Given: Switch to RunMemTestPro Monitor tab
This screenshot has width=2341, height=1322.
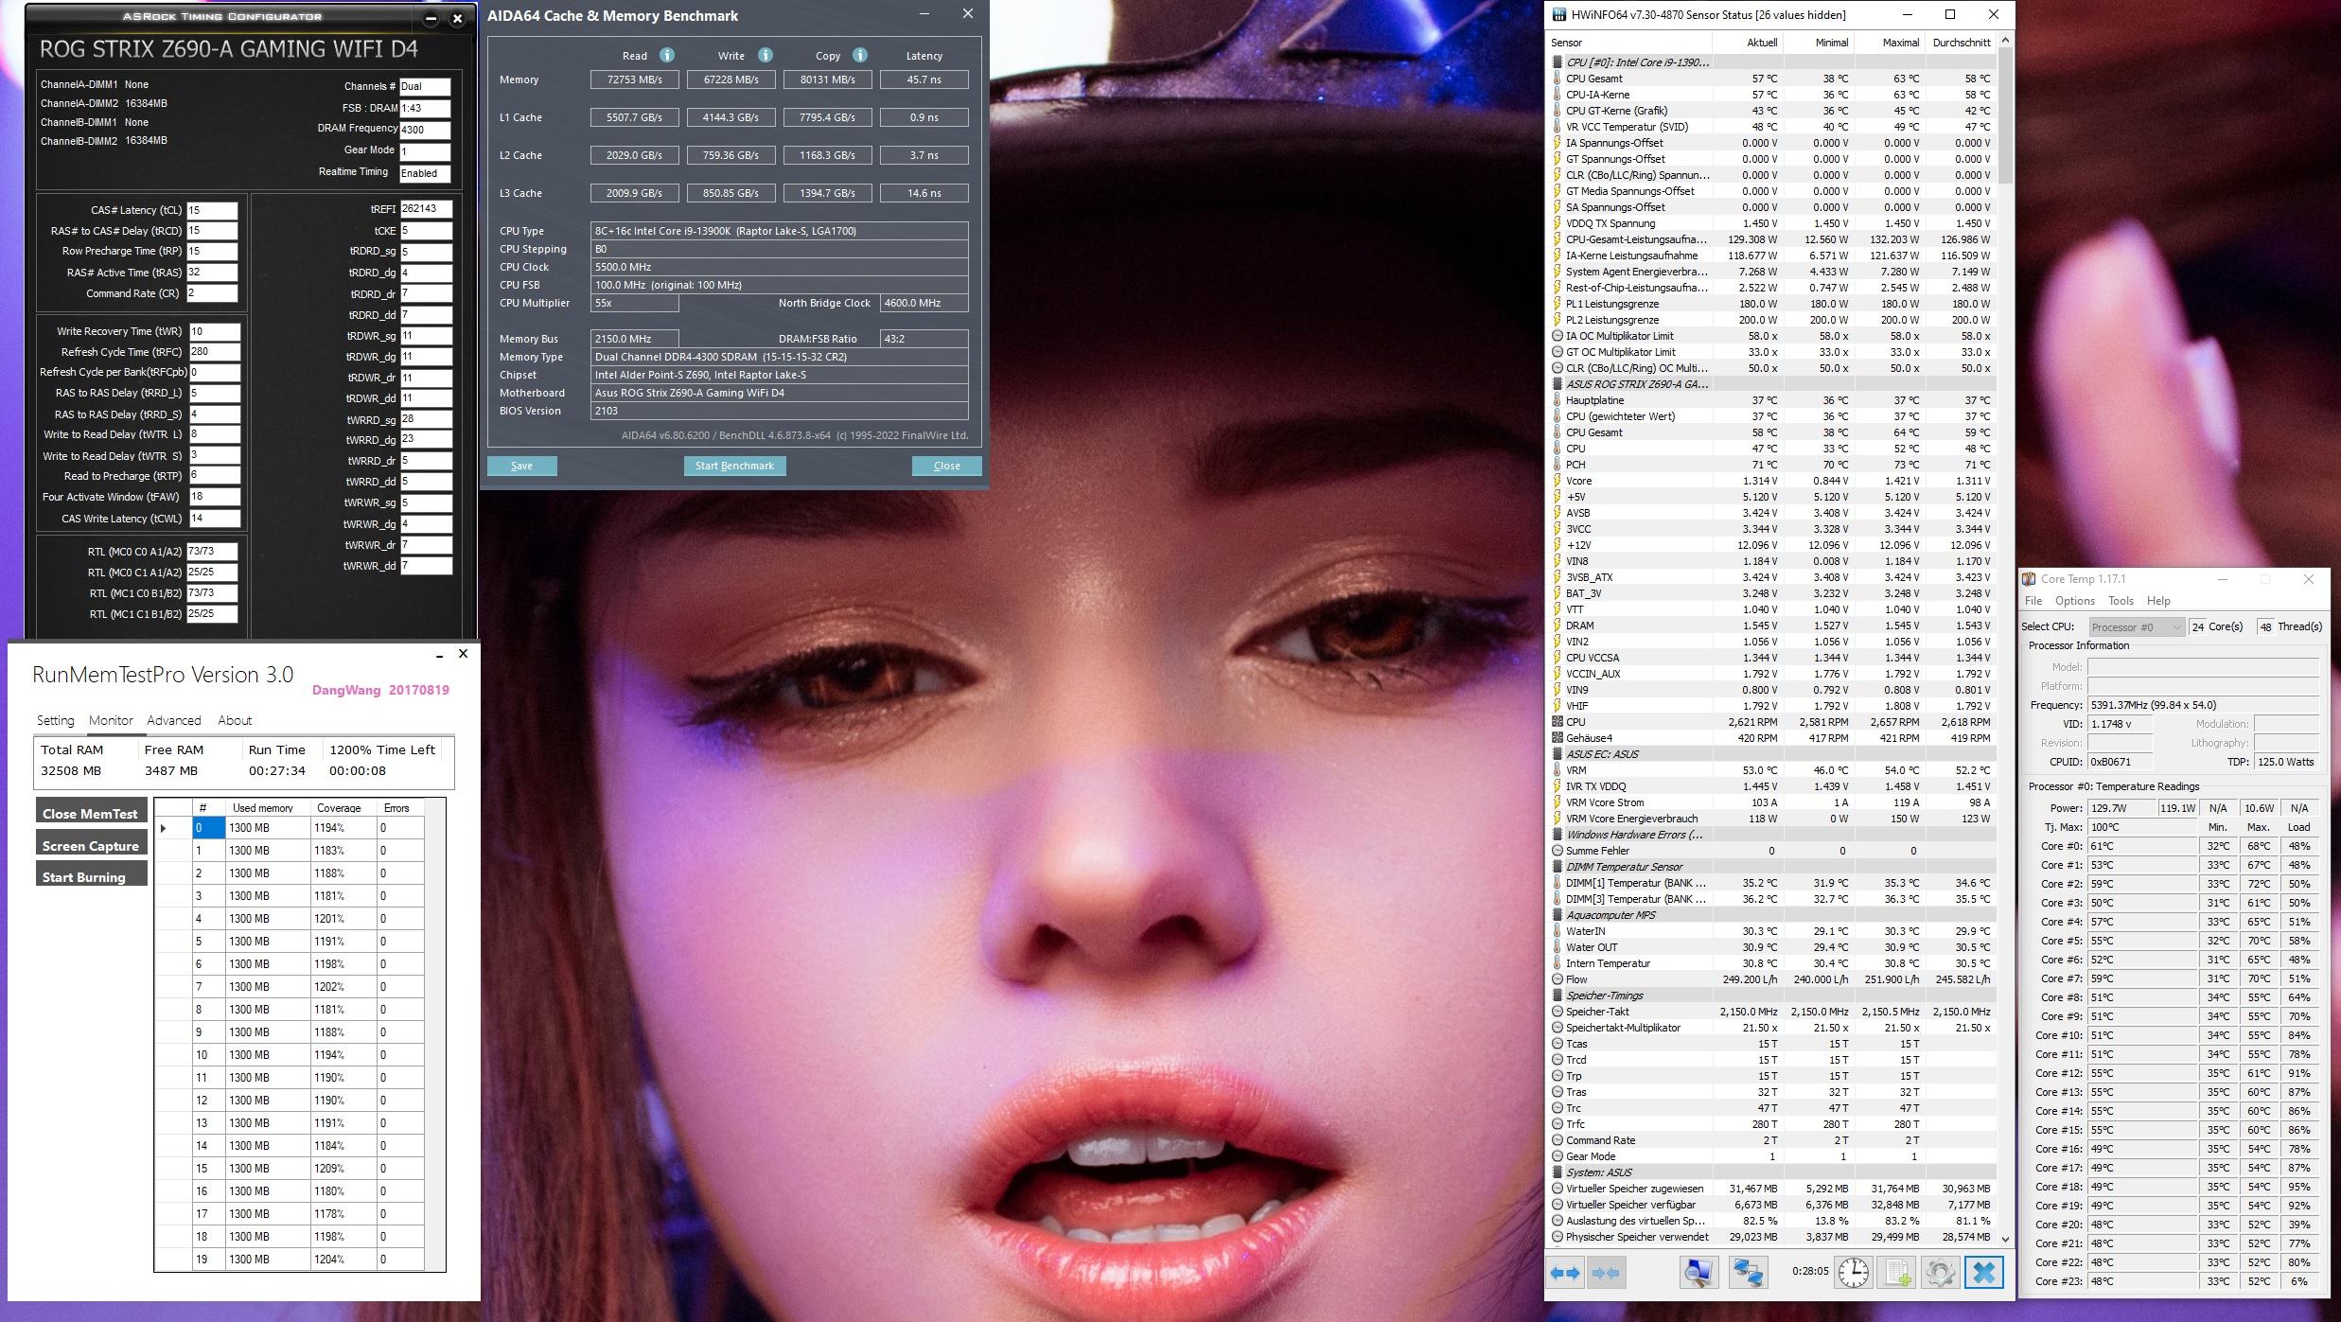Looking at the screenshot, I should pyautogui.click(x=111, y=720).
